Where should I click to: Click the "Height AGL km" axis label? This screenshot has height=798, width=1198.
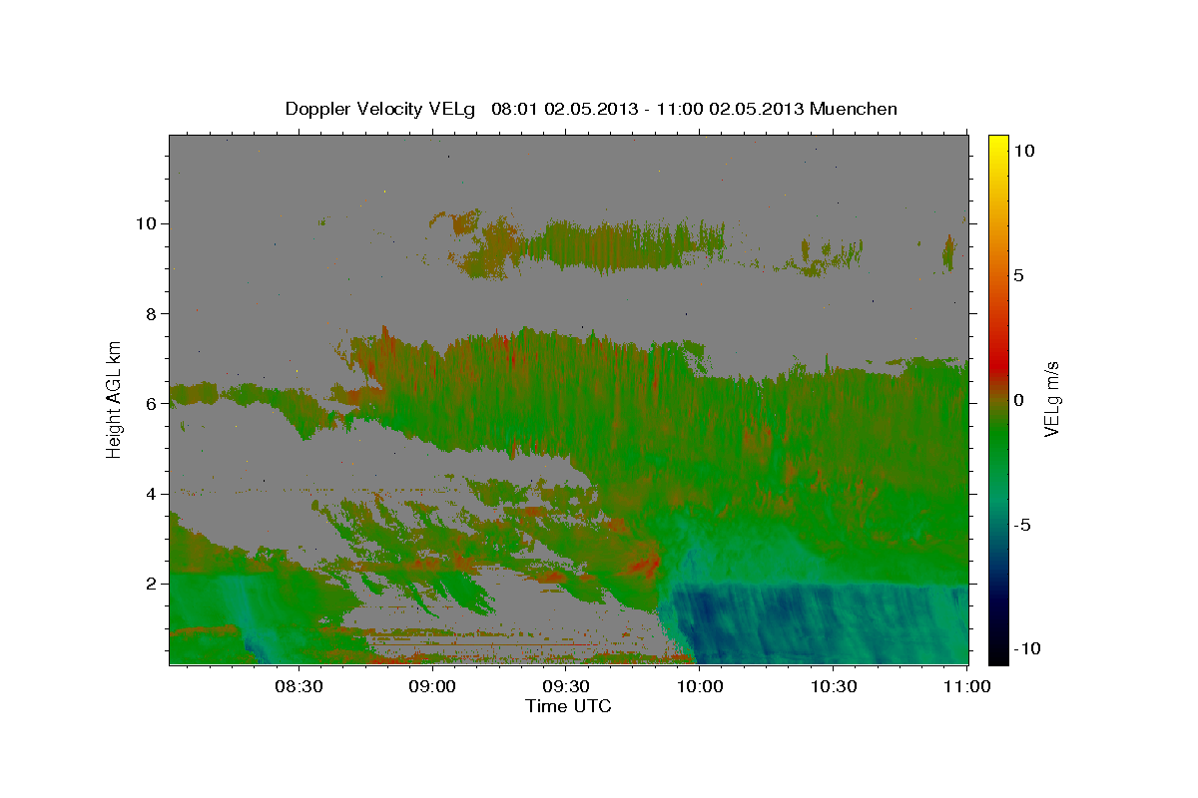(x=115, y=399)
